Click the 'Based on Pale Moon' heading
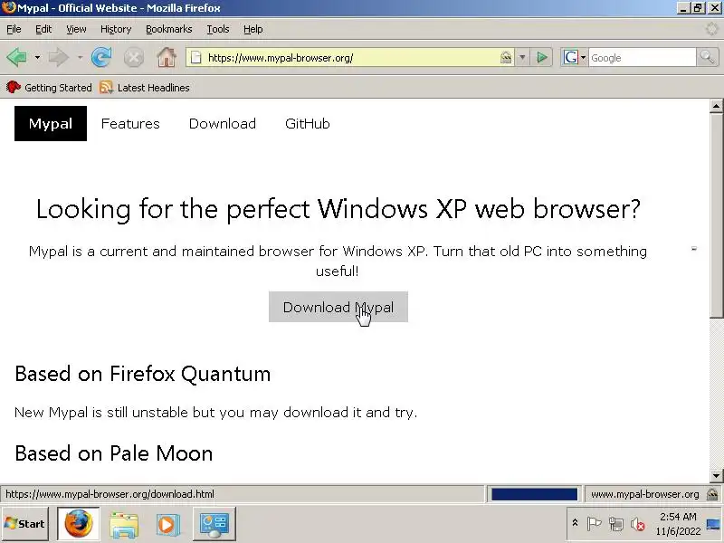The height and width of the screenshot is (543, 724). click(114, 453)
